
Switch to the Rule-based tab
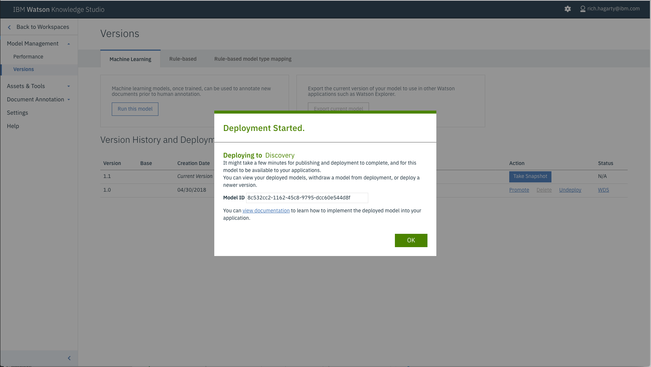[x=183, y=59]
